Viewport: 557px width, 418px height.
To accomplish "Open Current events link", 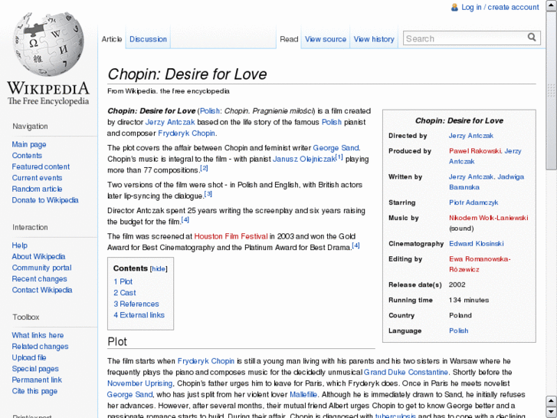I will 37,178.
